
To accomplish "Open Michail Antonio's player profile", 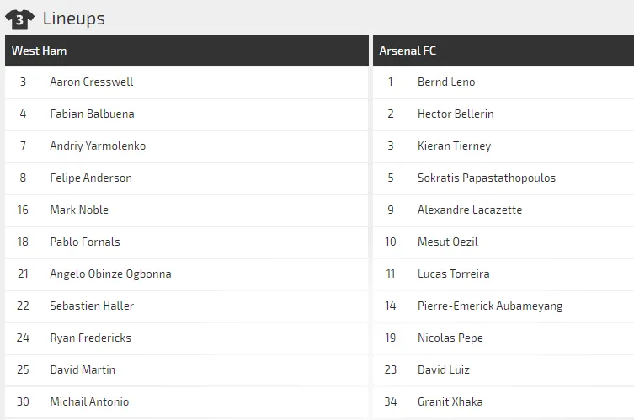I will 89,401.
